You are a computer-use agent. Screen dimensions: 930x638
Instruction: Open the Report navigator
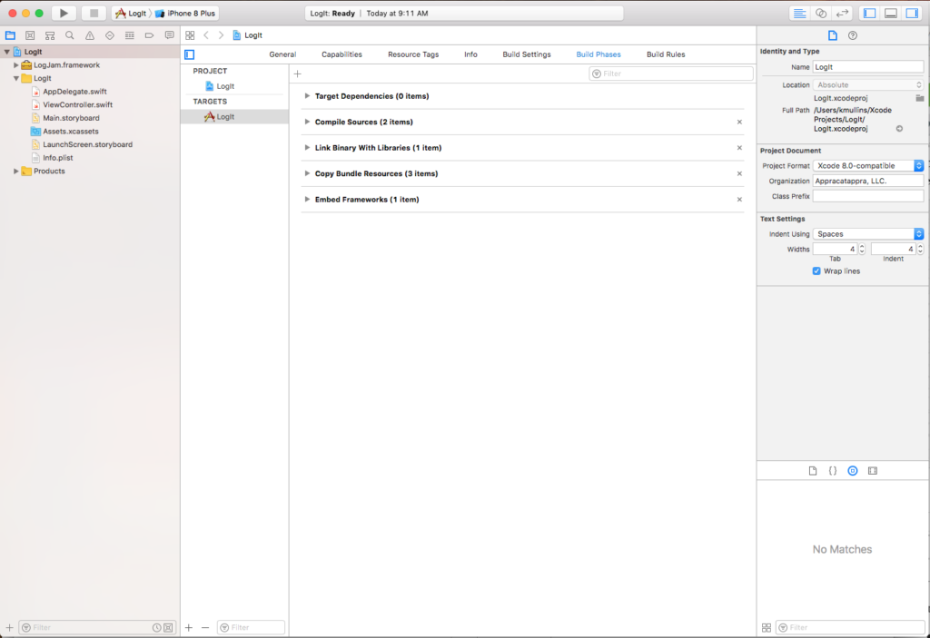[170, 34]
